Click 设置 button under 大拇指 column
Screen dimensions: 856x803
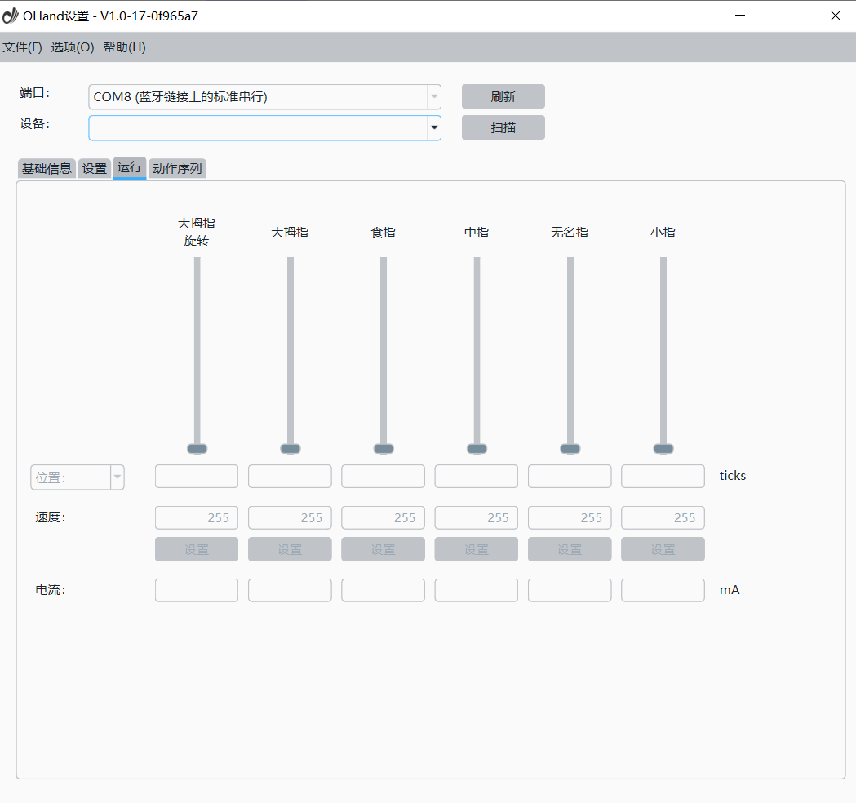pos(290,549)
